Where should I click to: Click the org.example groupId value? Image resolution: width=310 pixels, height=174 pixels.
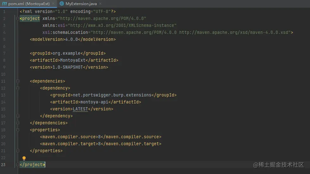66,53
